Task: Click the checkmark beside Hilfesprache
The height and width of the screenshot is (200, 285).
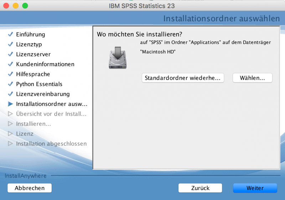Action: click(11, 74)
